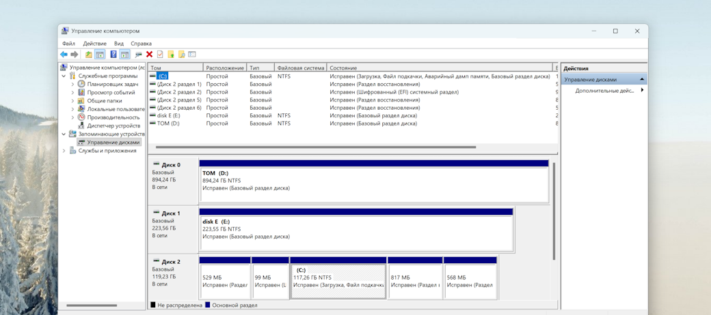The image size is (711, 315).
Task: Select the (Диск 2 раздел 1) volume row
Action: point(353,84)
